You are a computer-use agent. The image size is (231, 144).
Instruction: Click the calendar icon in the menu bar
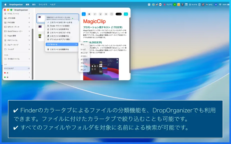(186, 4)
